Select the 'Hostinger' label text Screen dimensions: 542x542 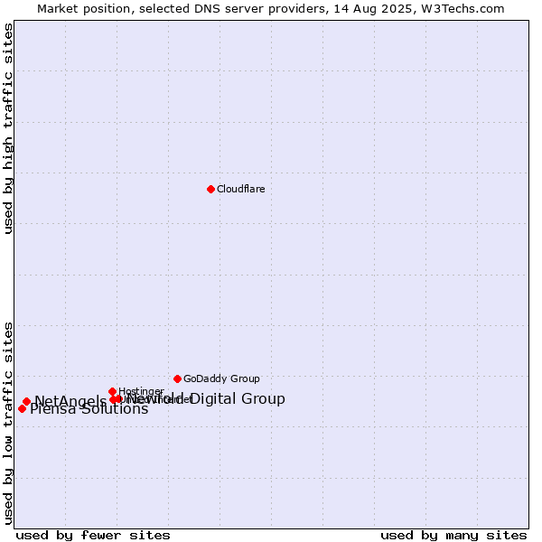coord(142,391)
